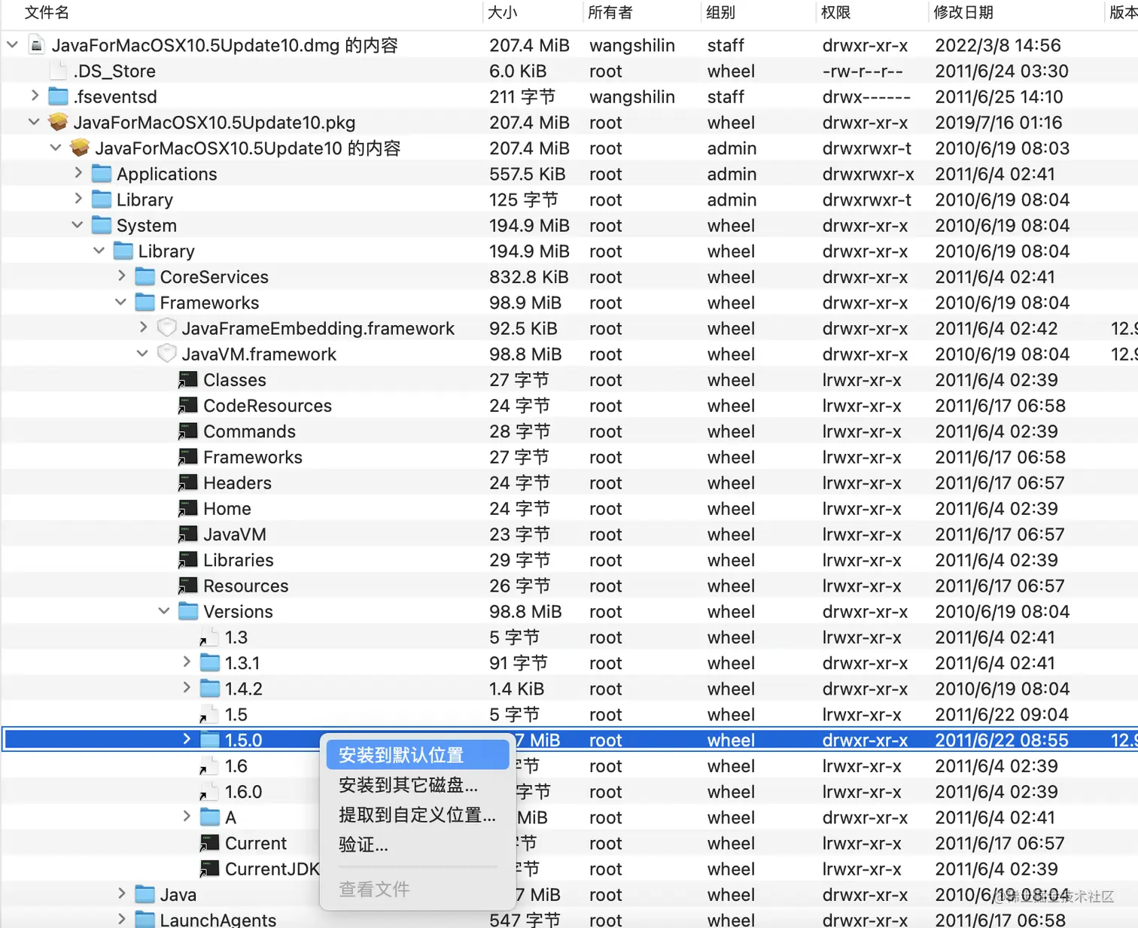Sort by the 文件名 column header

coord(47,12)
